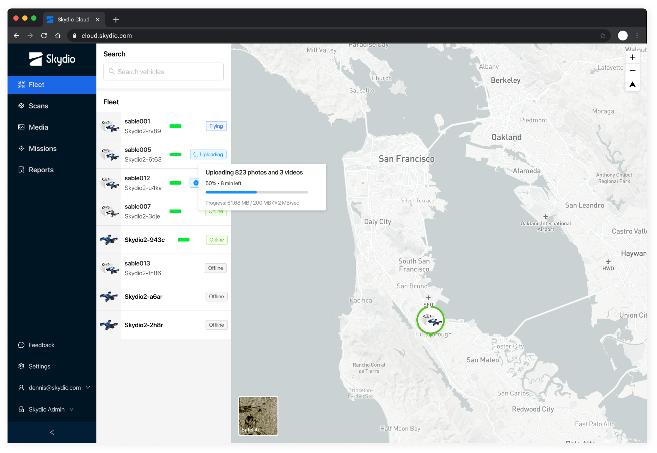657x453 pixels.
Task: Open a new browser tab
Action: tap(116, 20)
